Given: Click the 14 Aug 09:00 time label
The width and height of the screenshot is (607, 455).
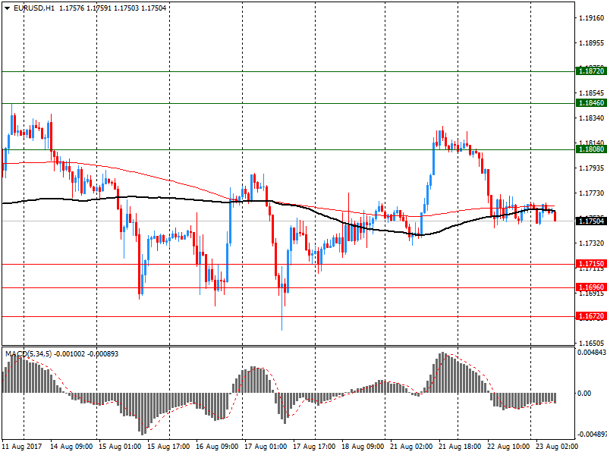Looking at the screenshot, I should (71, 447).
